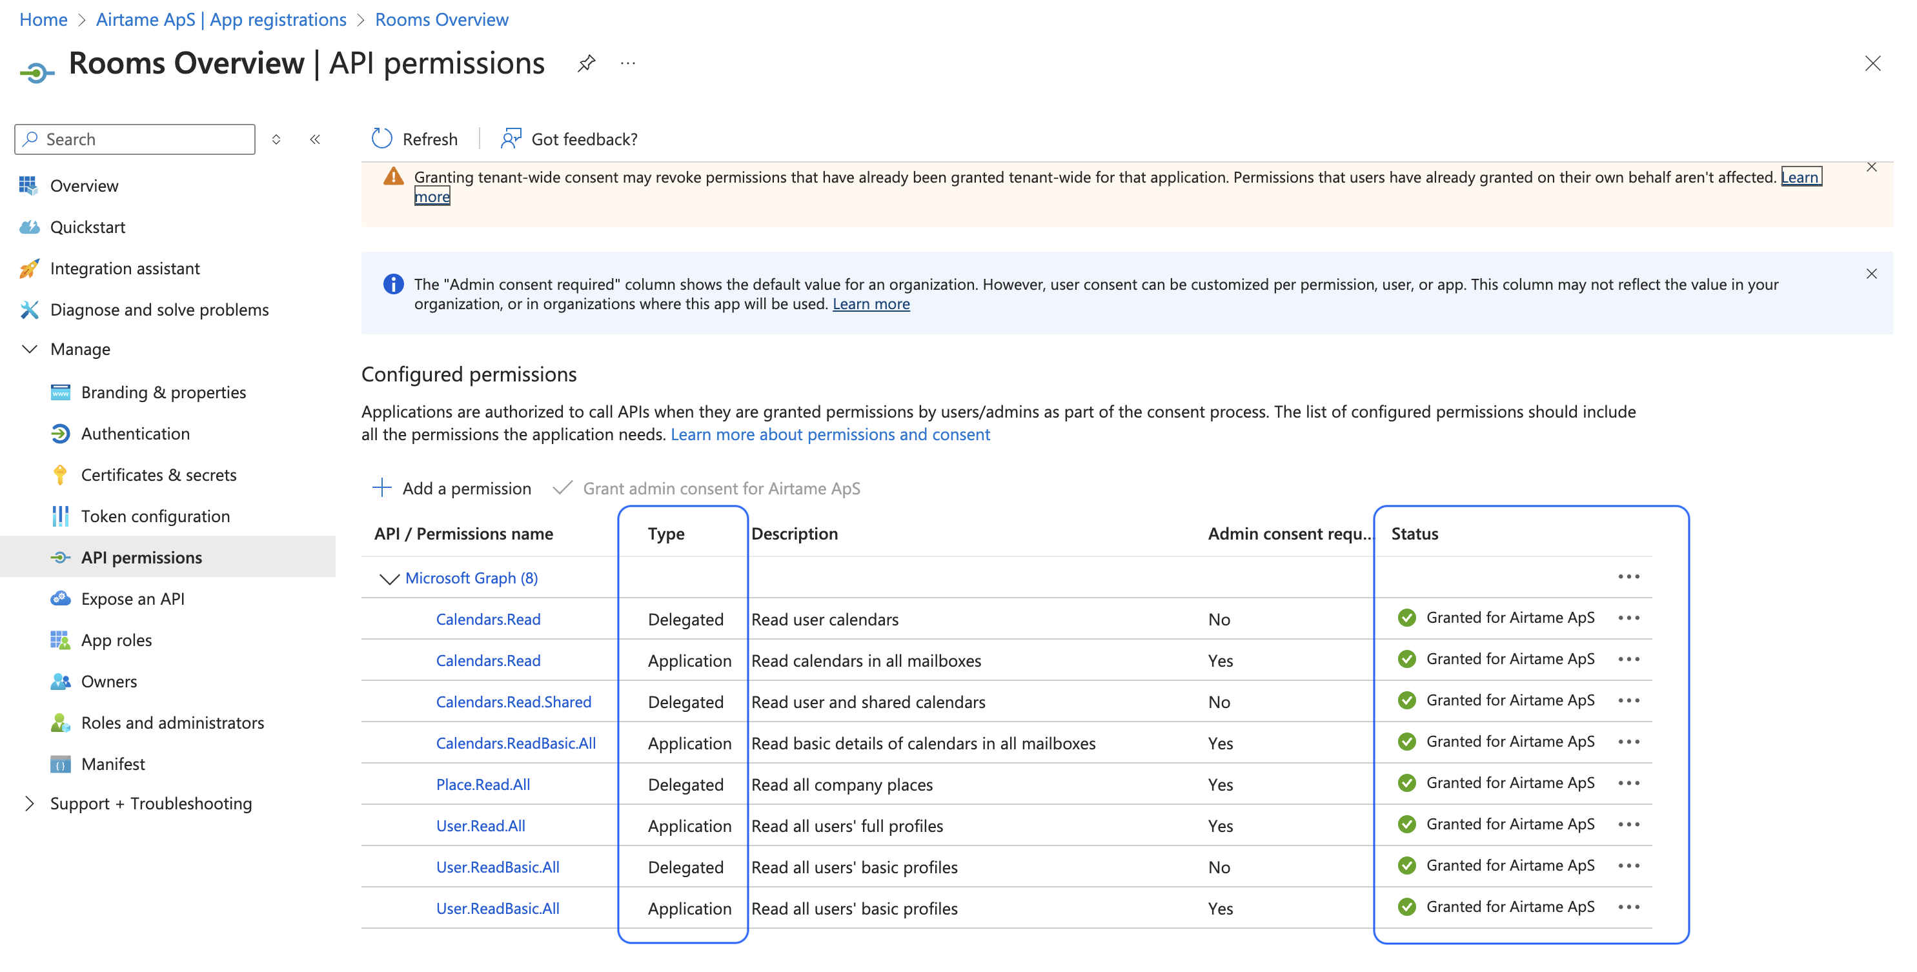
Task: Open the User.Read.All permission
Action: (481, 826)
